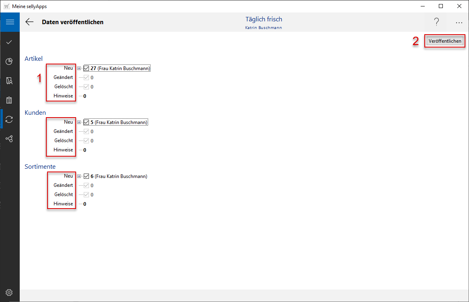Uncheck the Kunden Neu checkbox
The image size is (469, 302).
(x=87, y=122)
